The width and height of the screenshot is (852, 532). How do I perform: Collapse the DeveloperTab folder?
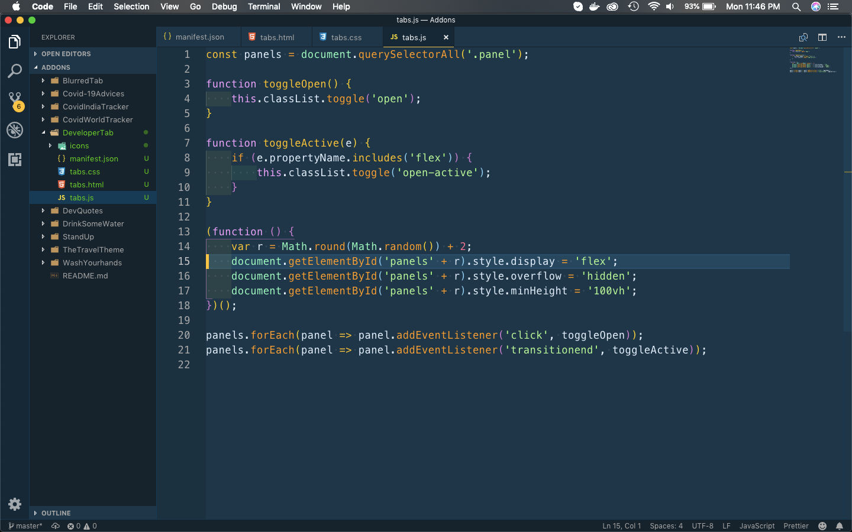[x=93, y=132]
